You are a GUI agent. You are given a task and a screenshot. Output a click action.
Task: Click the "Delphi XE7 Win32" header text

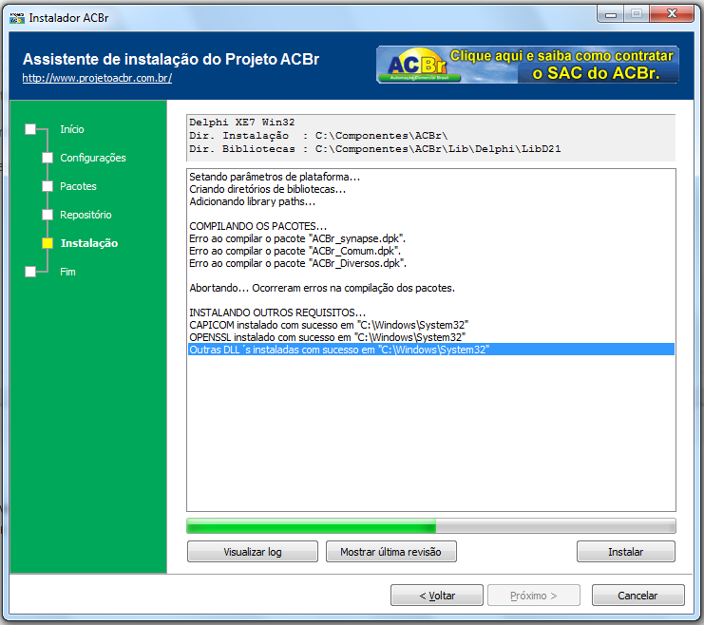point(241,123)
